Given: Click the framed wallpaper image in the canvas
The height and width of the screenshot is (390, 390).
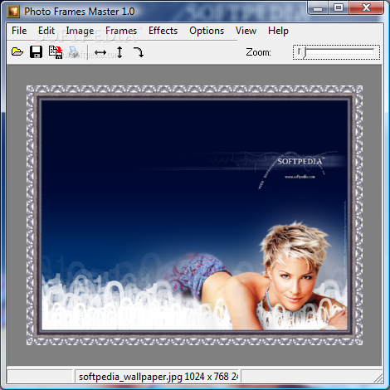Looking at the screenshot, I should 194,215.
